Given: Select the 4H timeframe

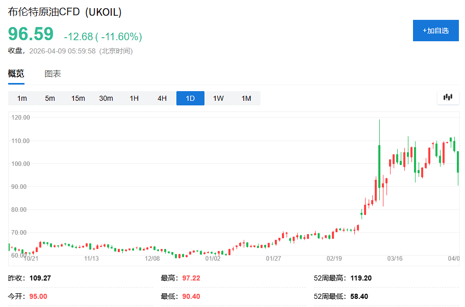Looking at the screenshot, I should [x=162, y=98].
